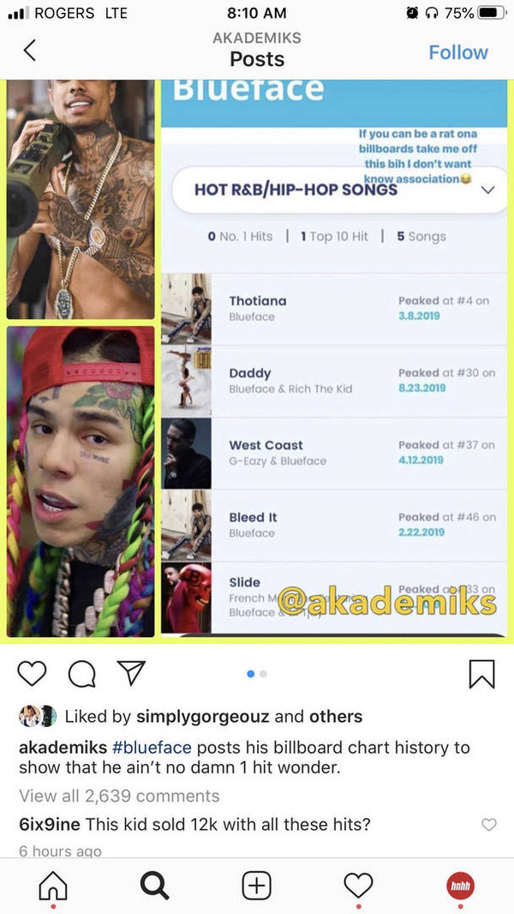Screen dimensions: 514x914
Task: Open the hnhh profile avatar
Action: (x=460, y=886)
